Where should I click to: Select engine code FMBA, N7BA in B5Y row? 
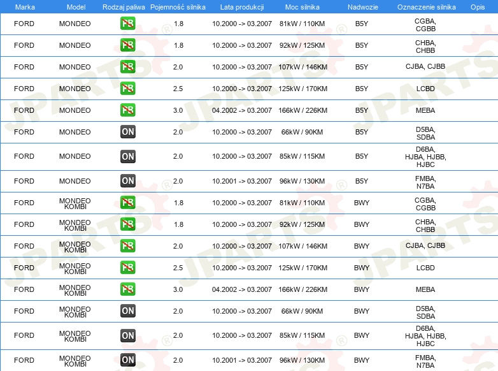[425, 182]
